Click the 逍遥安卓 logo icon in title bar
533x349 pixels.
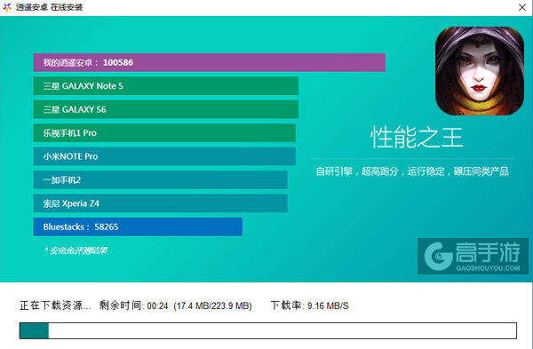[7, 7]
